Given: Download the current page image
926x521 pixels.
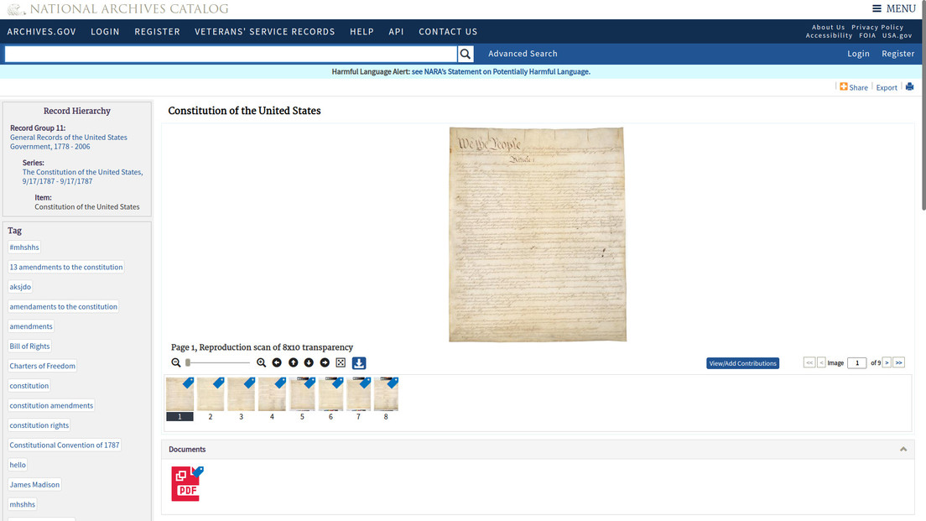Looking at the screenshot, I should point(359,363).
